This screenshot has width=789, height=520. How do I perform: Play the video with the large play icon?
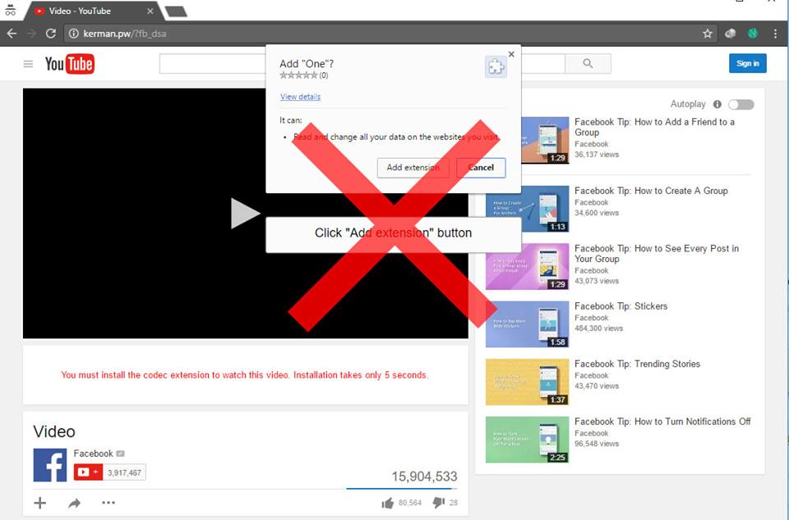pos(245,214)
